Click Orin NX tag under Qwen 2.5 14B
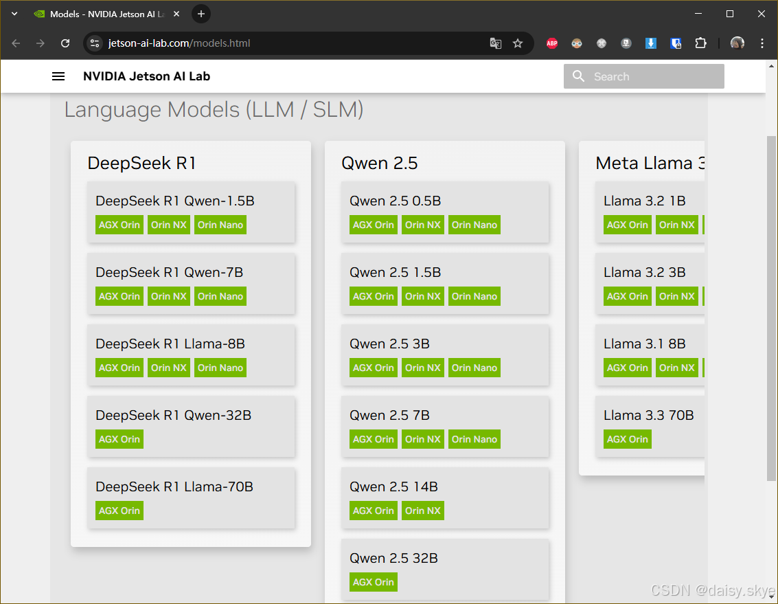This screenshot has width=778, height=604. coord(423,511)
